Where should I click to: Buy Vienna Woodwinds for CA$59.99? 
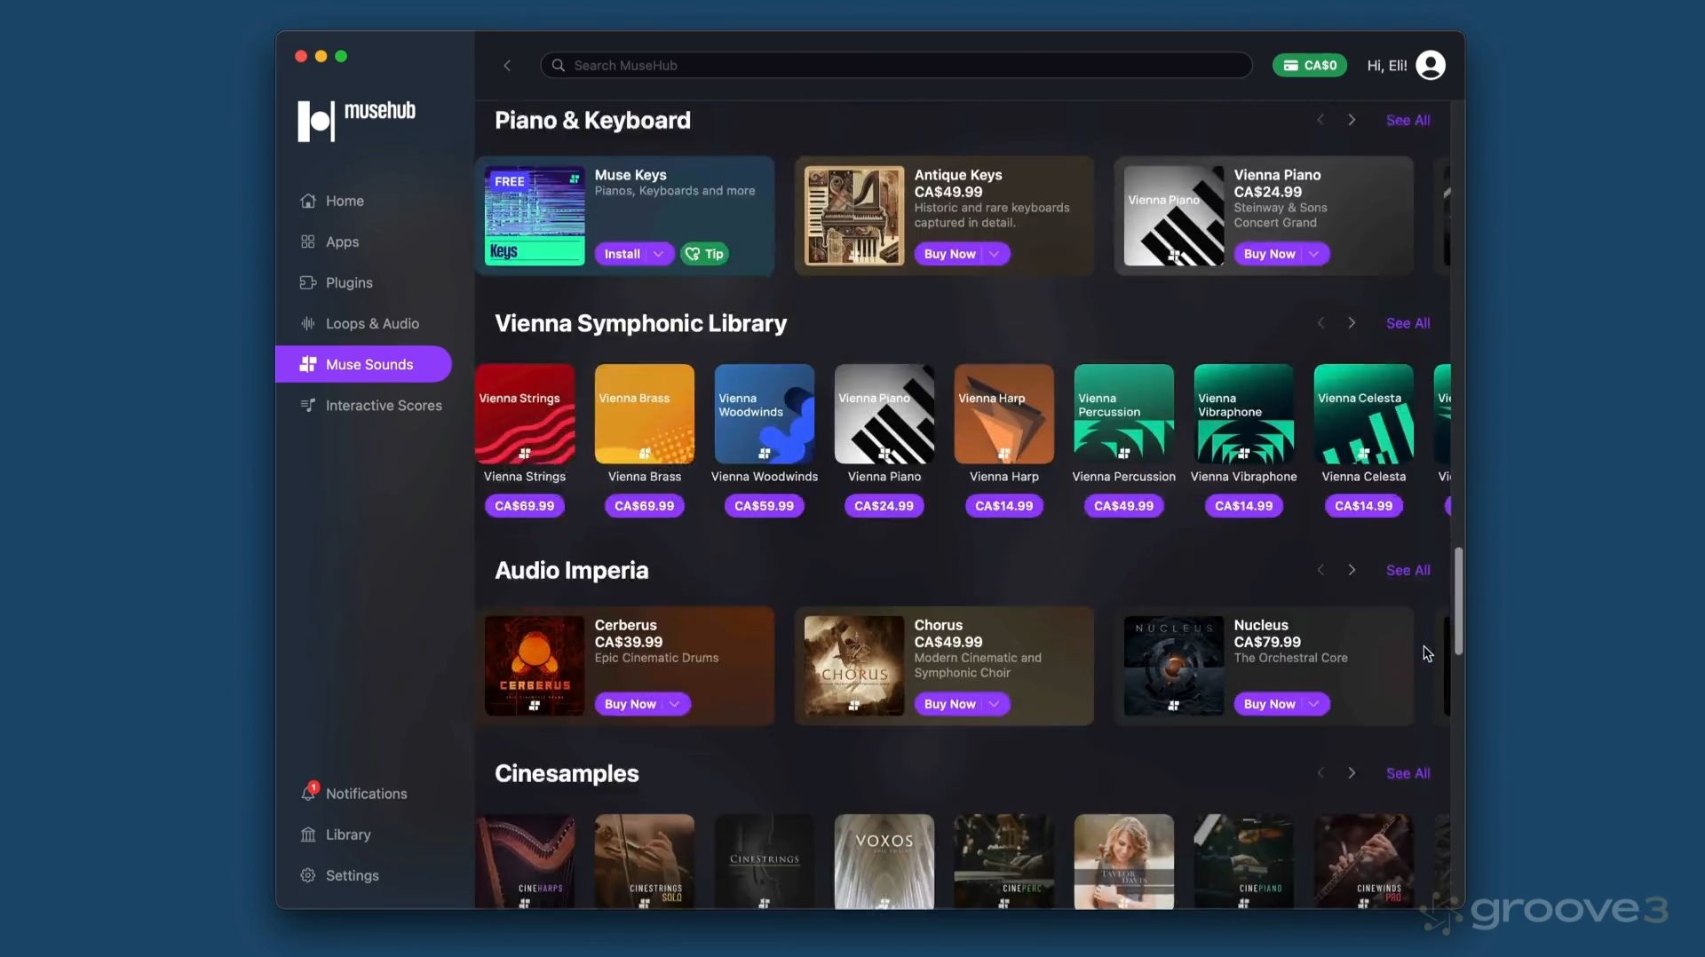click(x=765, y=506)
